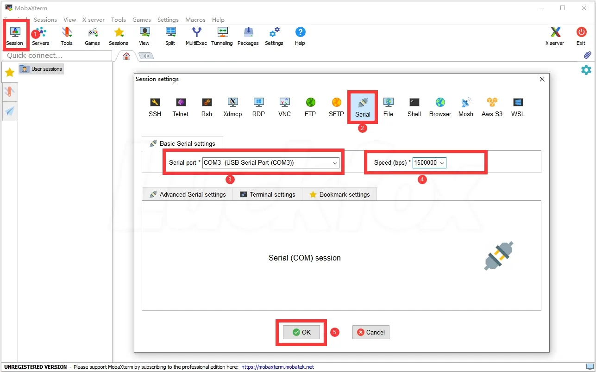This screenshot has width=596, height=372.
Task: Add a new tab with the plus tab
Action: [x=146, y=56]
